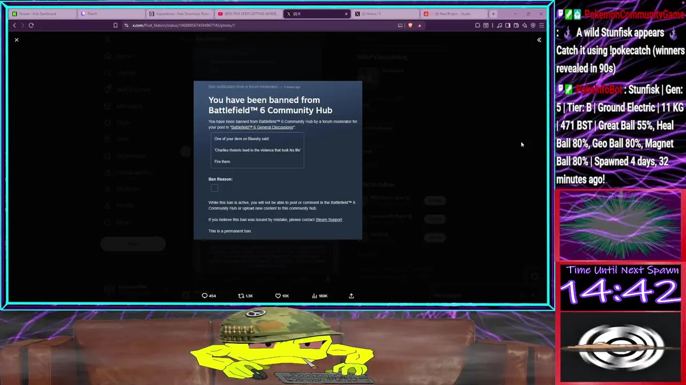Switch to the Twitch tab
This screenshot has height=385, width=686.
pyautogui.click(x=111, y=13)
